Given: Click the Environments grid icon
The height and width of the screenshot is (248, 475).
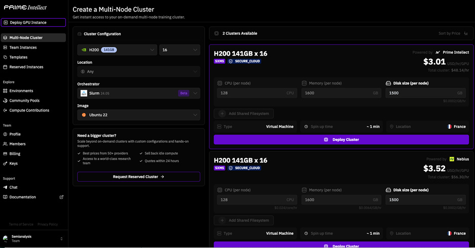Looking at the screenshot, I should pos(5,91).
